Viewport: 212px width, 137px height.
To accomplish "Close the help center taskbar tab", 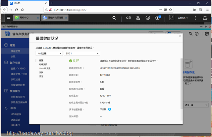I will [x=38, y=18].
